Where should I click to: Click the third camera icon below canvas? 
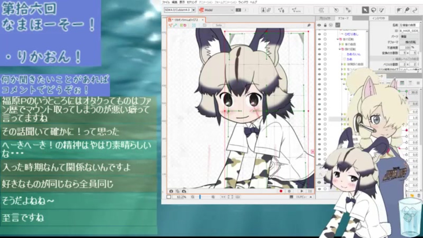coord(184,191)
